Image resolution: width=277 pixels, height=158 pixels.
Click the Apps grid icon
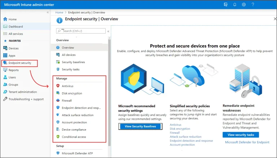(5, 56)
